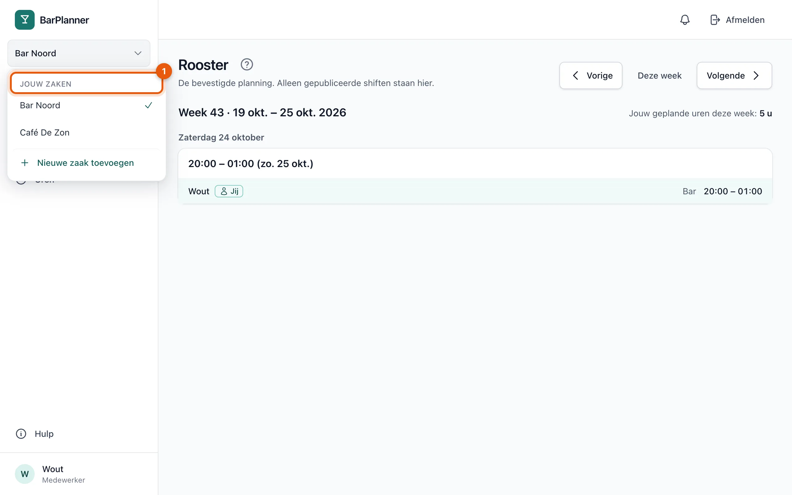Click the Week 43 date range heading
Viewport: 792px width, 495px height.
262,112
